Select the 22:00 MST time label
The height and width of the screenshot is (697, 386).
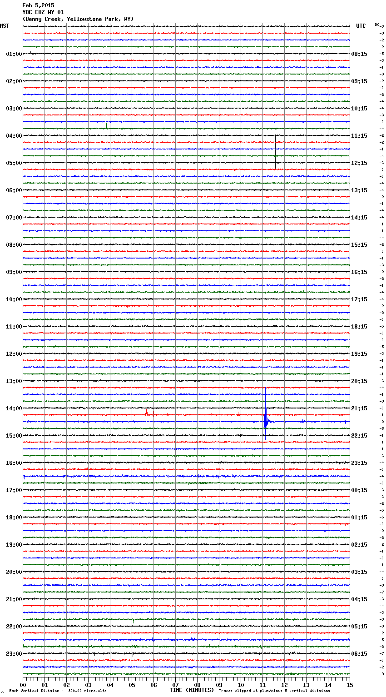pyautogui.click(x=14, y=627)
